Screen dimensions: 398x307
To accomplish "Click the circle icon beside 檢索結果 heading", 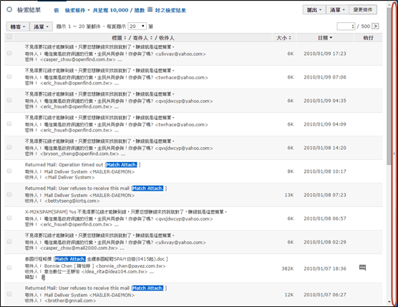I will pyautogui.click(x=9, y=9).
